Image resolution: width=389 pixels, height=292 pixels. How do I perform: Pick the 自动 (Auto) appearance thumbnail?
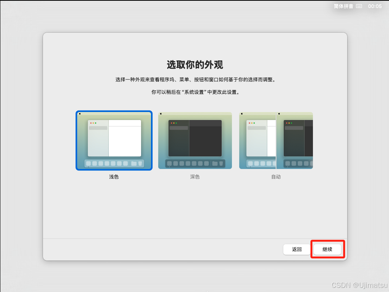point(276,140)
